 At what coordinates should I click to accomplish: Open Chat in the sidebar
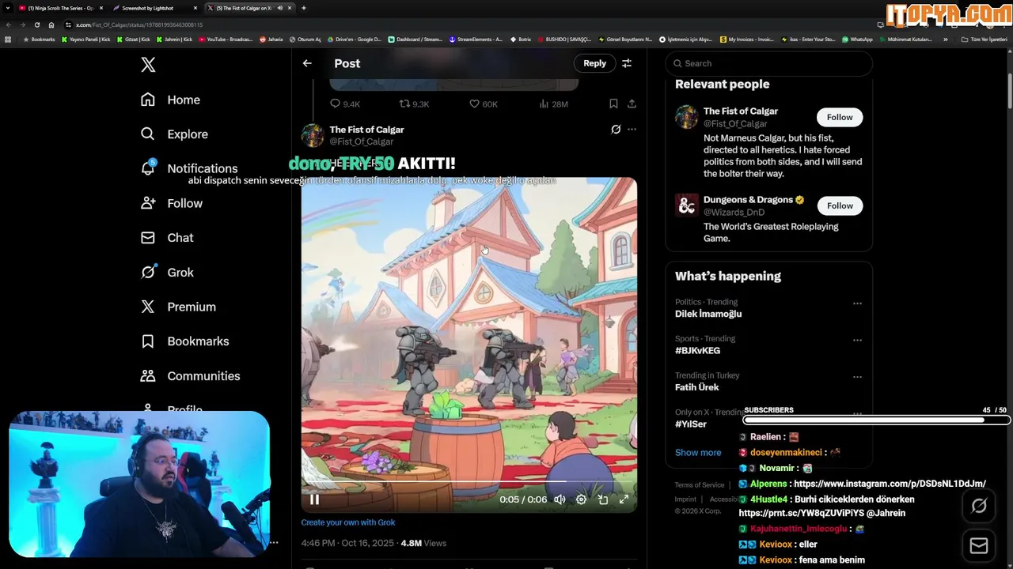tap(166, 238)
